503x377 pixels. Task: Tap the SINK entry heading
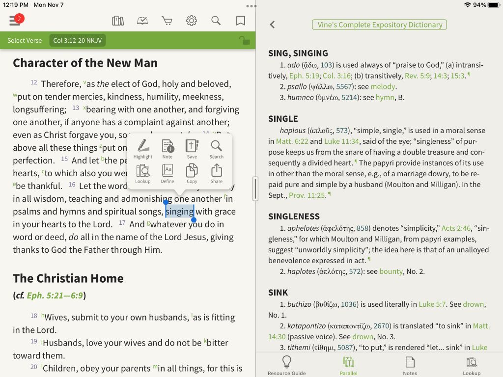(x=278, y=293)
